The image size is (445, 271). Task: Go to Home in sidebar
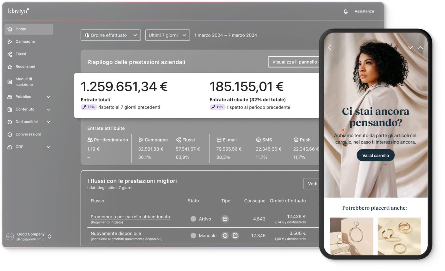pyautogui.click(x=29, y=29)
